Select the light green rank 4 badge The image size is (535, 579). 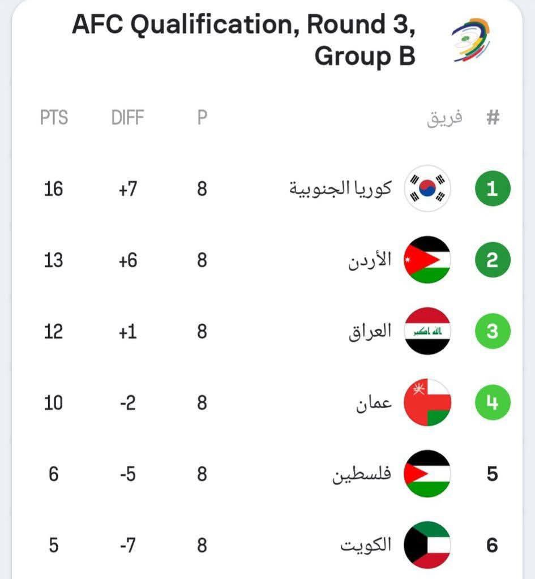point(493,402)
